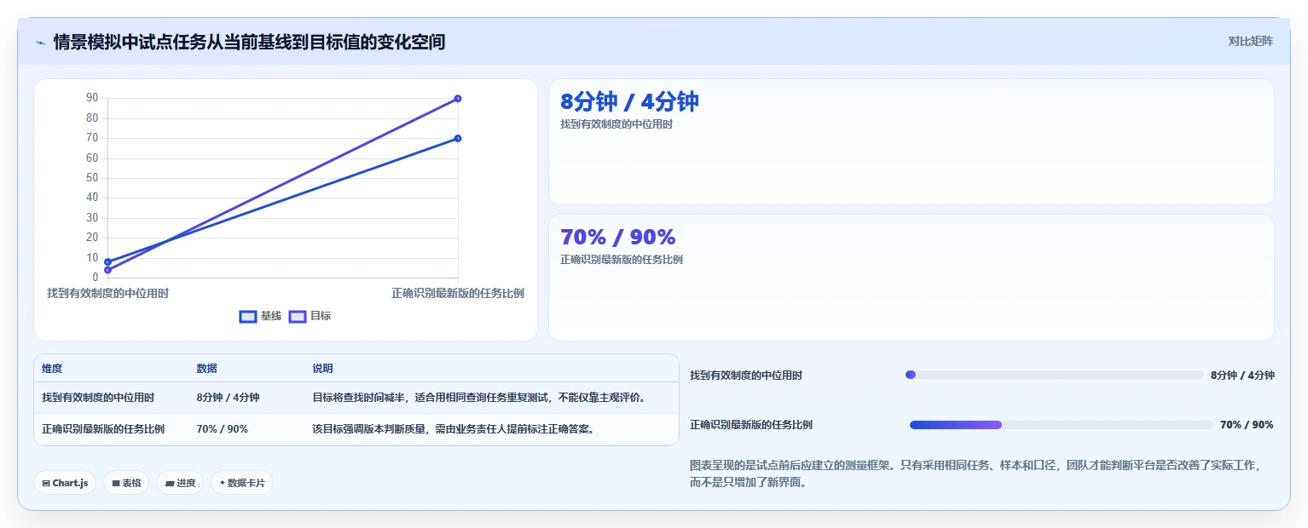Select the 进度 chip
Screen dimensions: 1308x528
click(x=180, y=483)
